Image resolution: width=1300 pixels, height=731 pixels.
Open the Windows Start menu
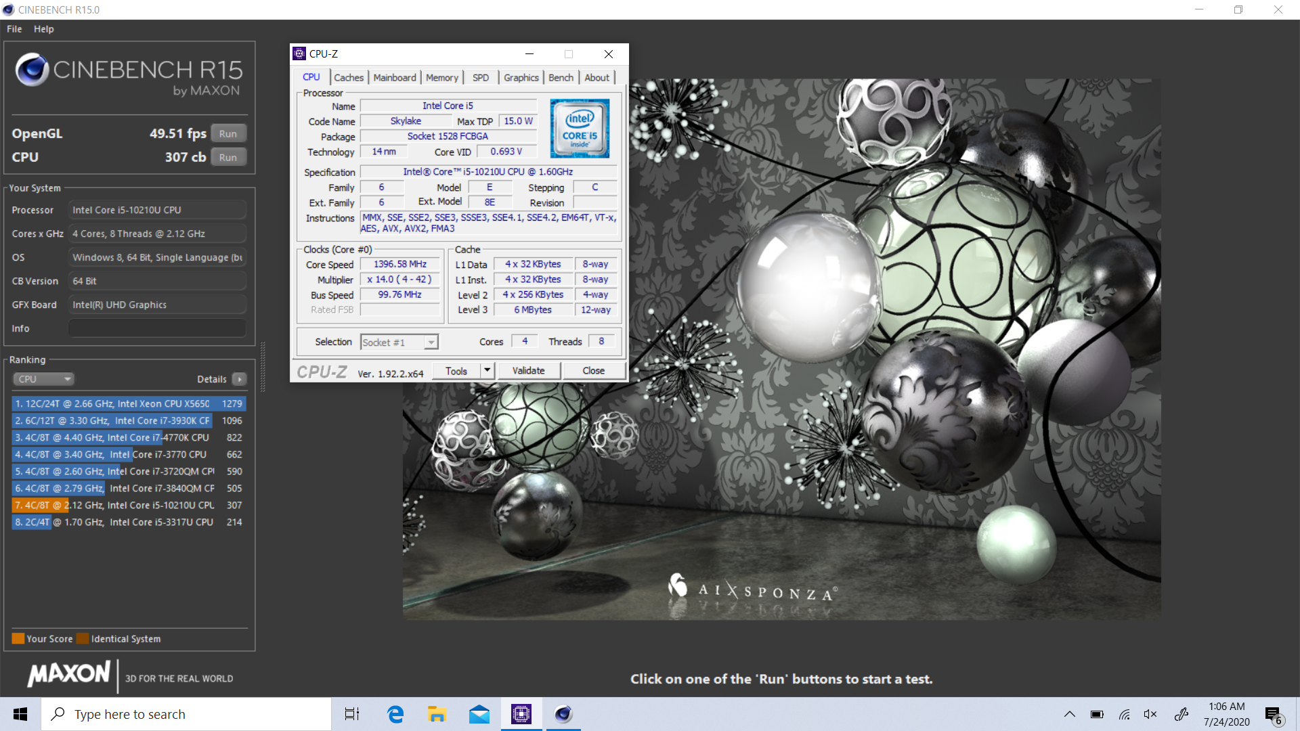[x=20, y=714]
